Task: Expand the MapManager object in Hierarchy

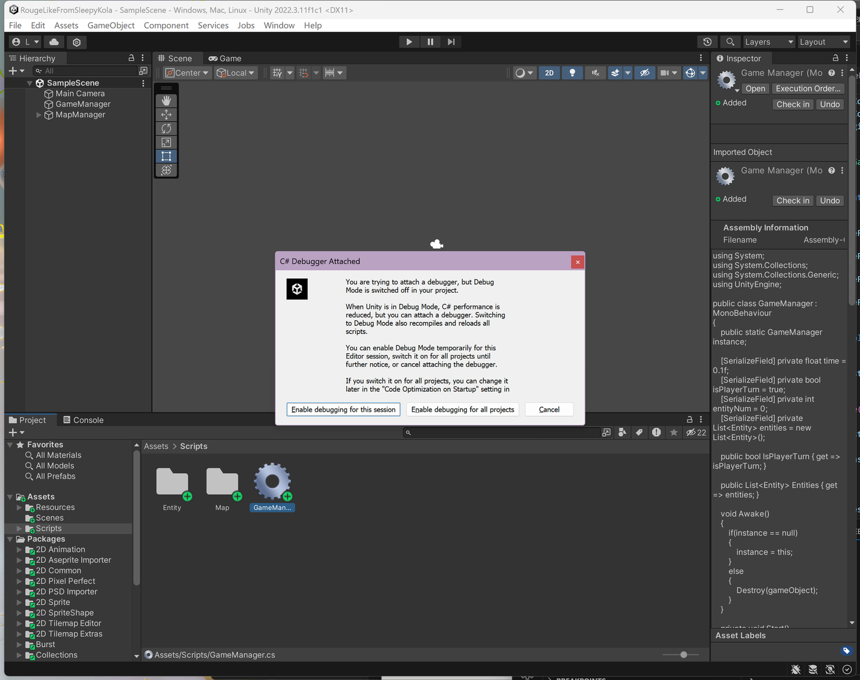Action: [38, 115]
